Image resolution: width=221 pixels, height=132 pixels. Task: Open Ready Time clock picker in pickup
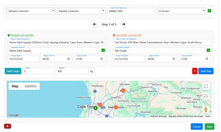coord(69,59)
